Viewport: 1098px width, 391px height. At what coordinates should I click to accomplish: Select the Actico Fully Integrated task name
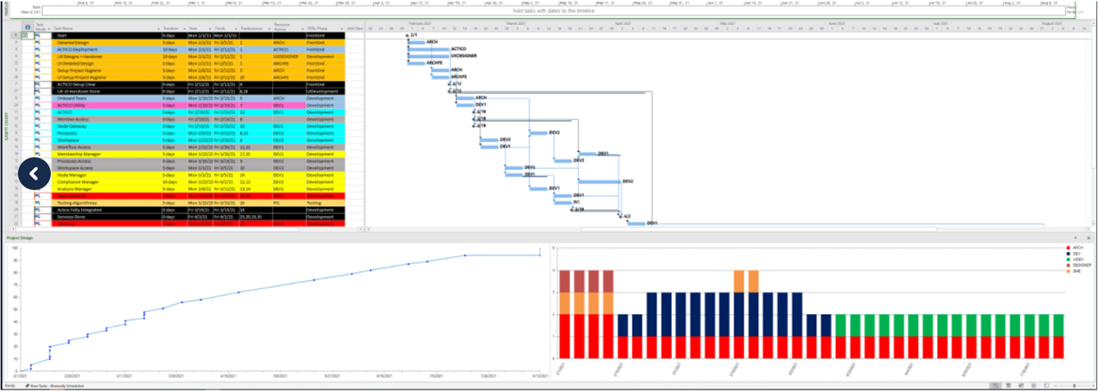click(78, 210)
